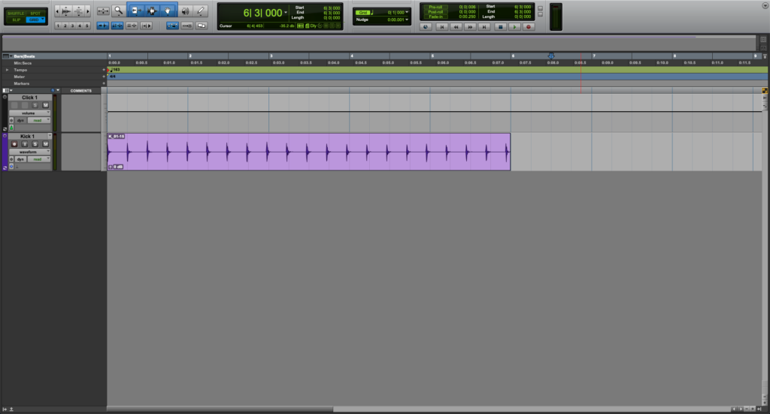Toggle Insertion Follows Playback
Image resolution: width=770 pixels, height=414 pixels.
coord(147,26)
